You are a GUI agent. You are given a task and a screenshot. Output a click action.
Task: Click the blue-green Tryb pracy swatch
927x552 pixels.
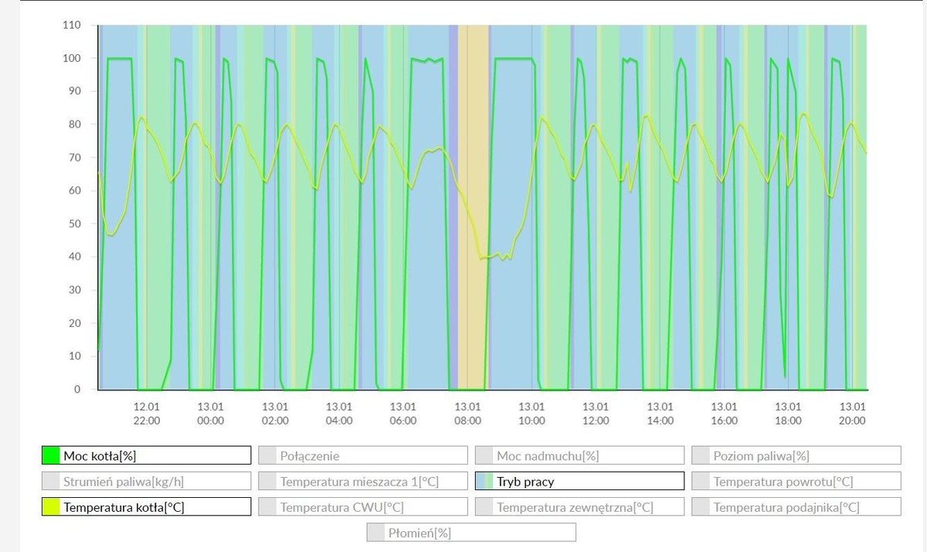(x=484, y=481)
